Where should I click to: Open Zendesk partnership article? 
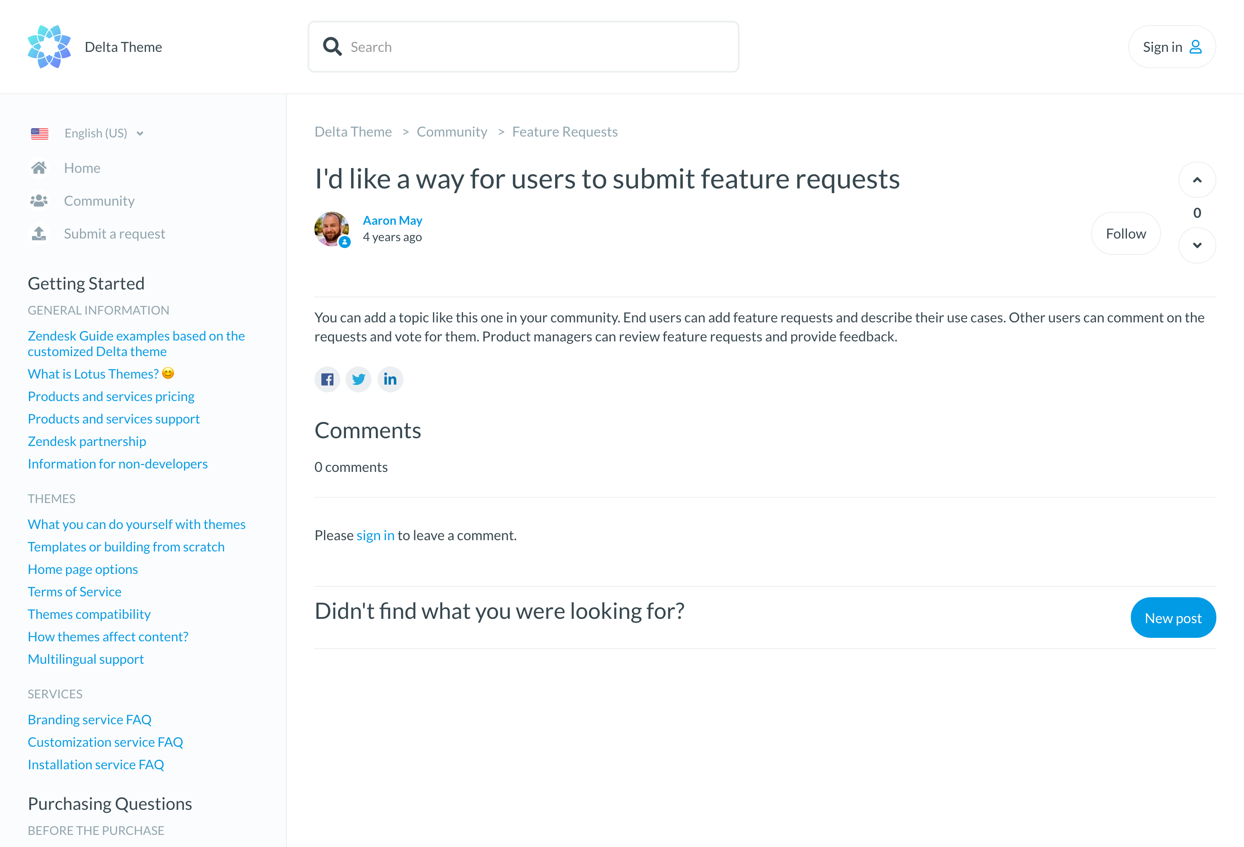pos(87,441)
